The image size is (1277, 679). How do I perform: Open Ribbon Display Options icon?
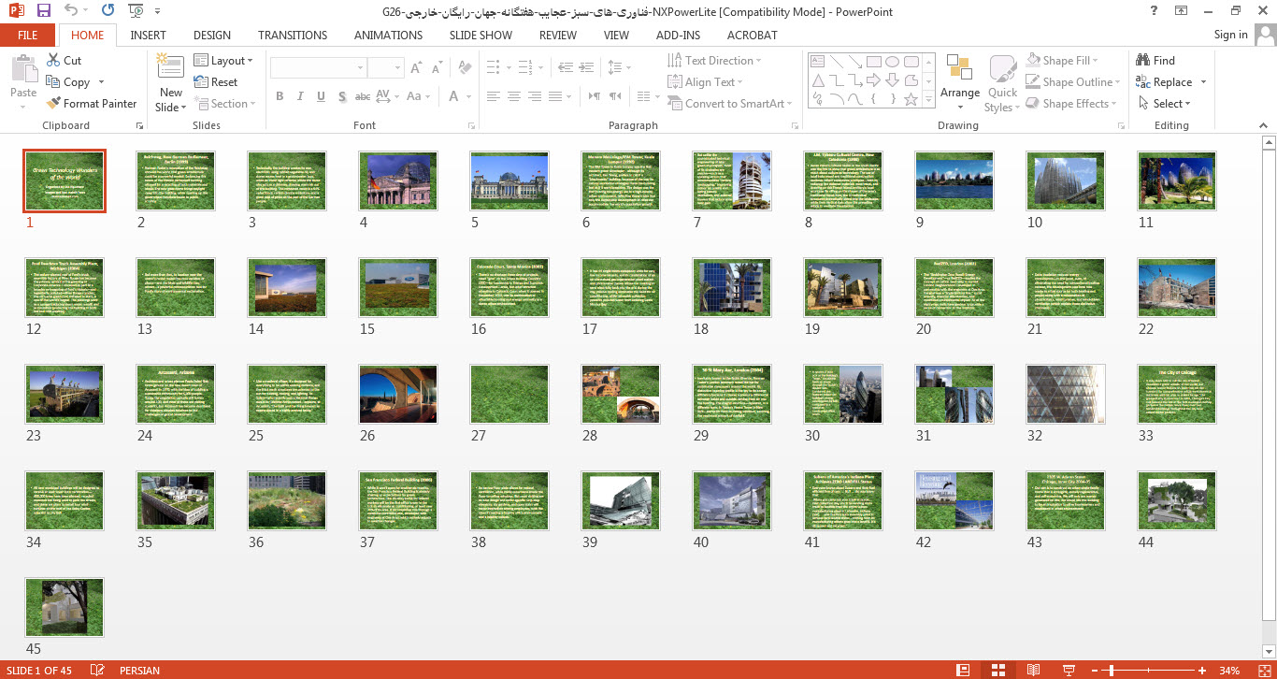coord(1181,11)
